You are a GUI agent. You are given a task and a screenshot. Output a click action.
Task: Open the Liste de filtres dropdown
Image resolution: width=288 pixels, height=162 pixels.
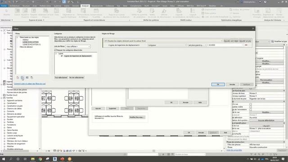78,46
